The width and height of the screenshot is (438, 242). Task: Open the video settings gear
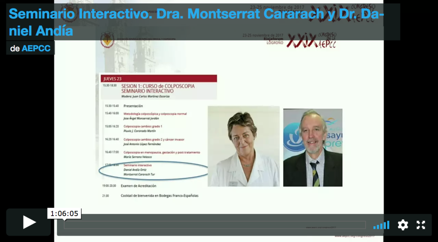click(x=403, y=225)
